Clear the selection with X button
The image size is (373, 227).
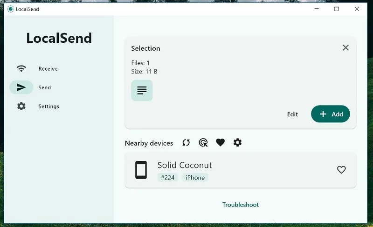tap(345, 48)
